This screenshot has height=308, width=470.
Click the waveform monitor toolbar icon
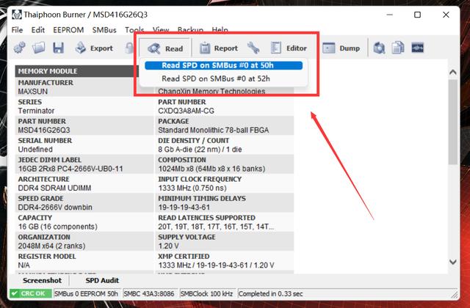click(x=418, y=48)
